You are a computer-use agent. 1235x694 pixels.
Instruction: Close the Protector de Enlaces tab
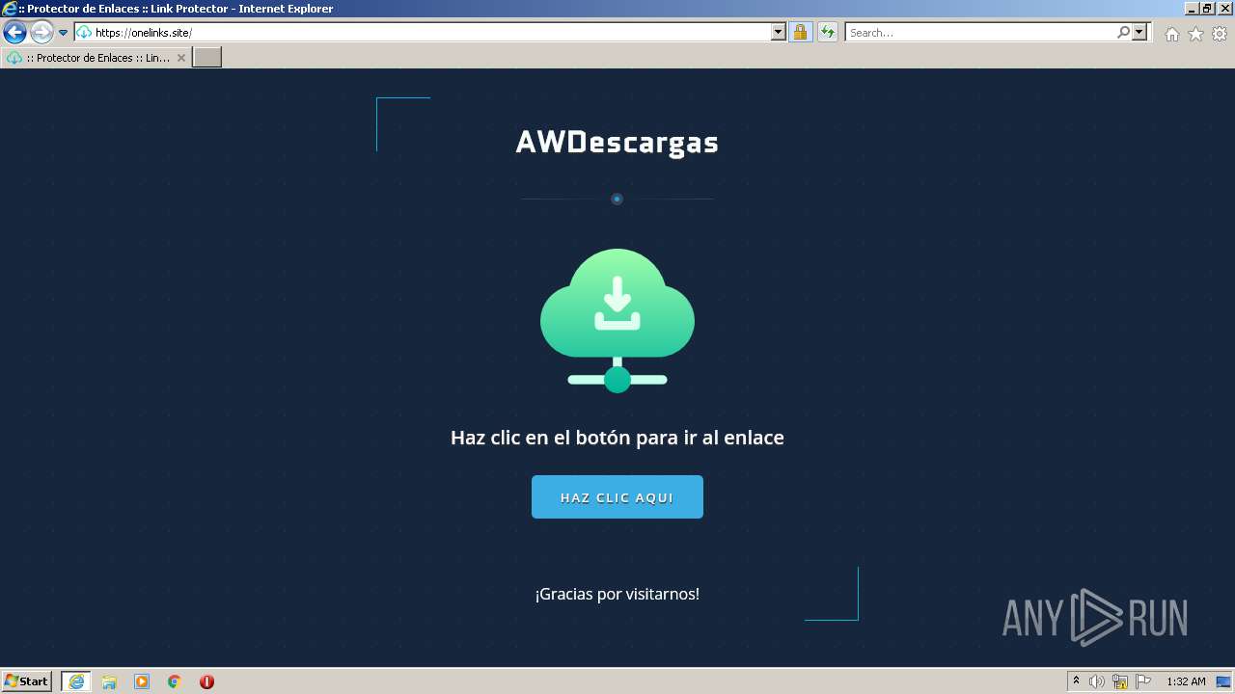(180, 58)
